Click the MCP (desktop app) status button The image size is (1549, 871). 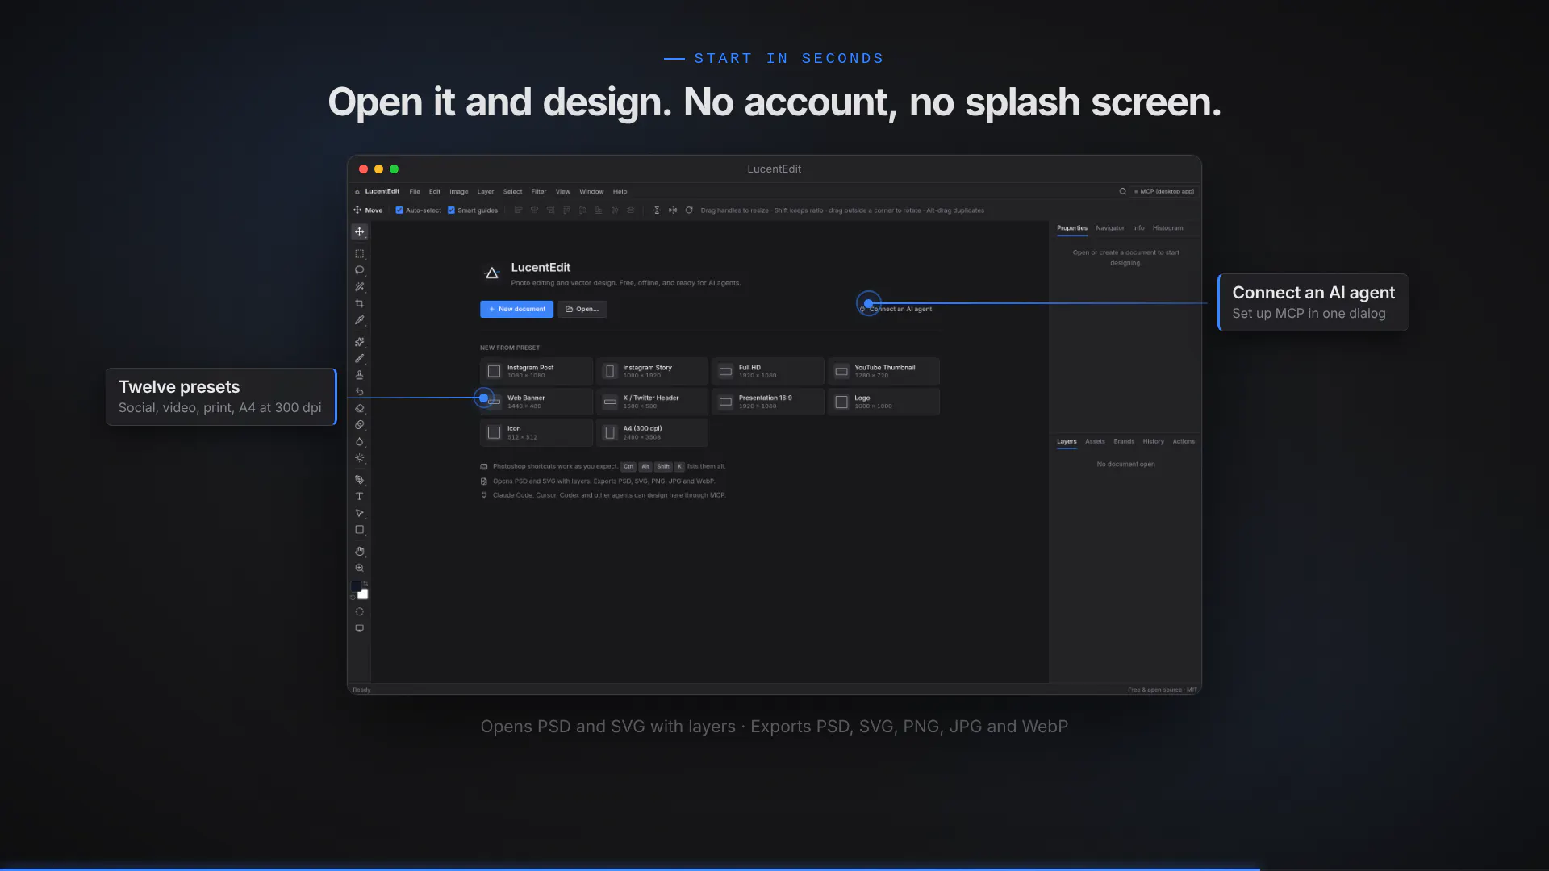tap(1163, 192)
